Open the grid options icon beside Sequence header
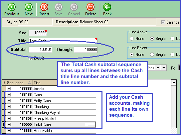 coord(4,82)
